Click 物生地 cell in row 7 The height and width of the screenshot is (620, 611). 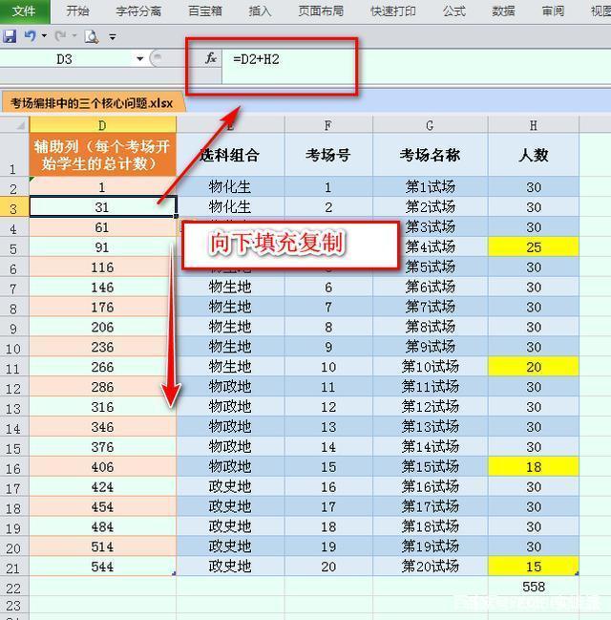click(230, 287)
